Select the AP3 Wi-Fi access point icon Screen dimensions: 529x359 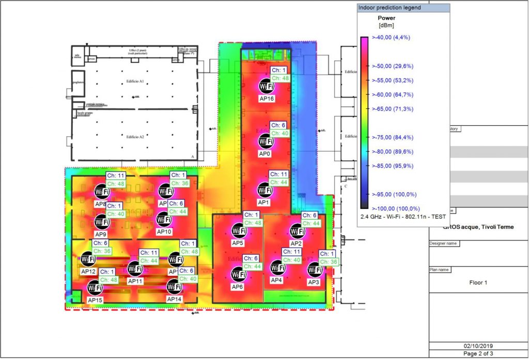click(x=315, y=270)
